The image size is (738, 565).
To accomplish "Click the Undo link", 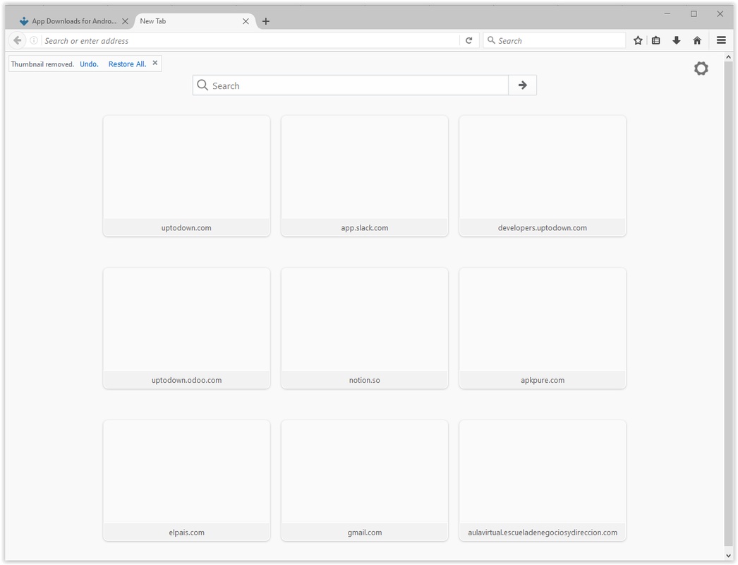I will tap(89, 64).
